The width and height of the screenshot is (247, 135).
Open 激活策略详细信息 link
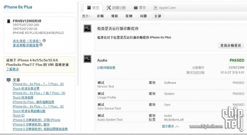(x=26, y=45)
